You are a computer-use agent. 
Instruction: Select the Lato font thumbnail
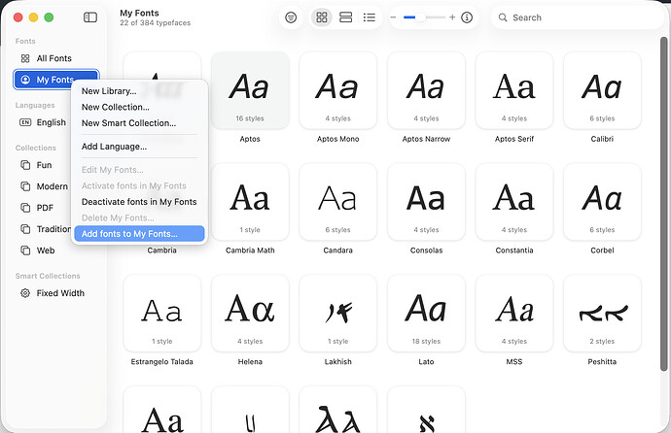(x=426, y=314)
